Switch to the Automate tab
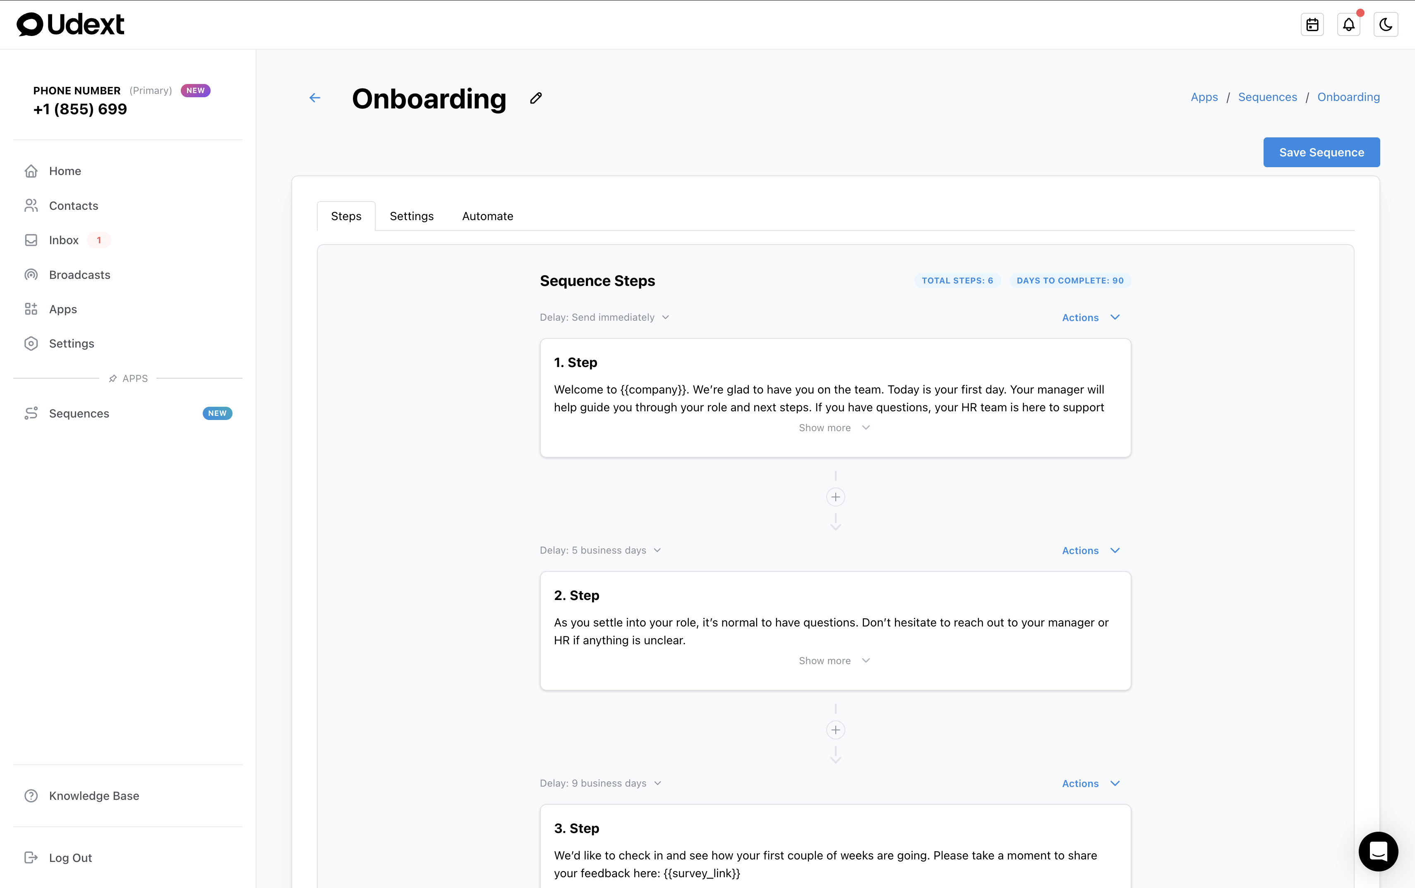 pyautogui.click(x=487, y=216)
